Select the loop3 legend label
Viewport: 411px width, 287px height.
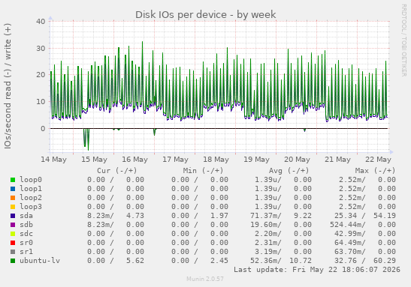31,207
